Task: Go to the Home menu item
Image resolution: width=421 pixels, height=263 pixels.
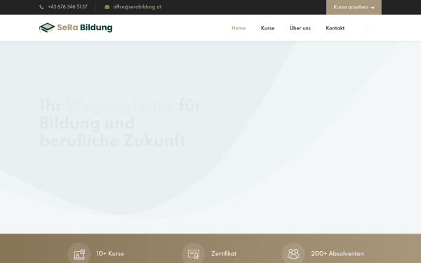Action: tap(239, 28)
